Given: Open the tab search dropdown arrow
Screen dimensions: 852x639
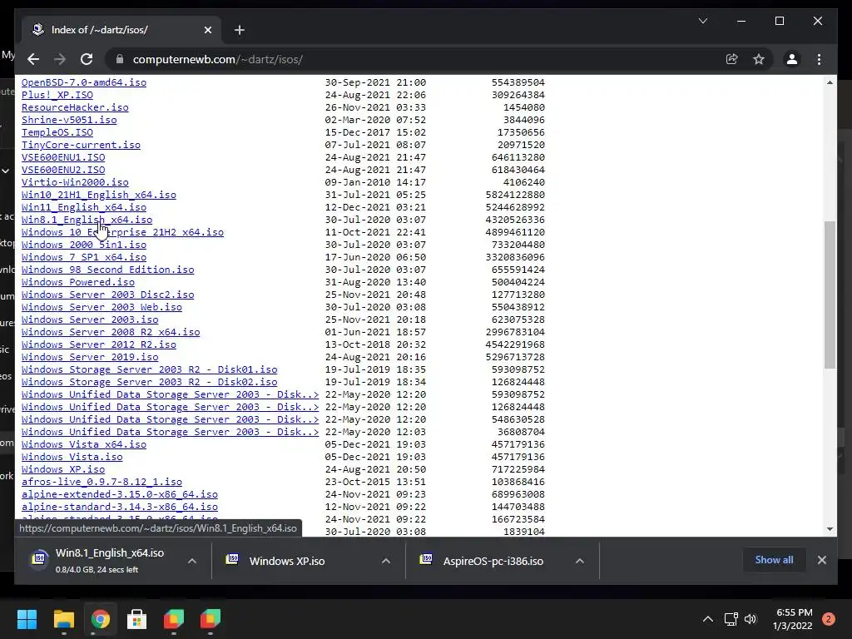Looking at the screenshot, I should coord(702,21).
